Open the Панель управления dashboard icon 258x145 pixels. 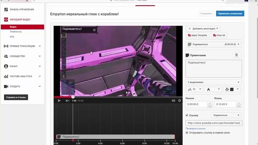(x=6, y=10)
